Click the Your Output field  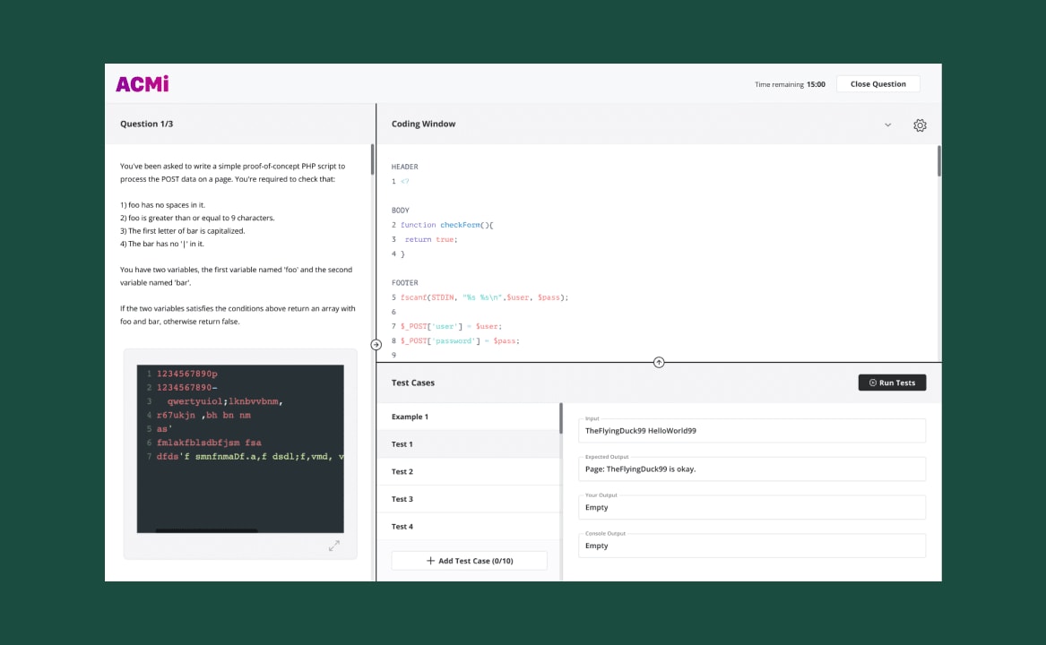tap(752, 507)
